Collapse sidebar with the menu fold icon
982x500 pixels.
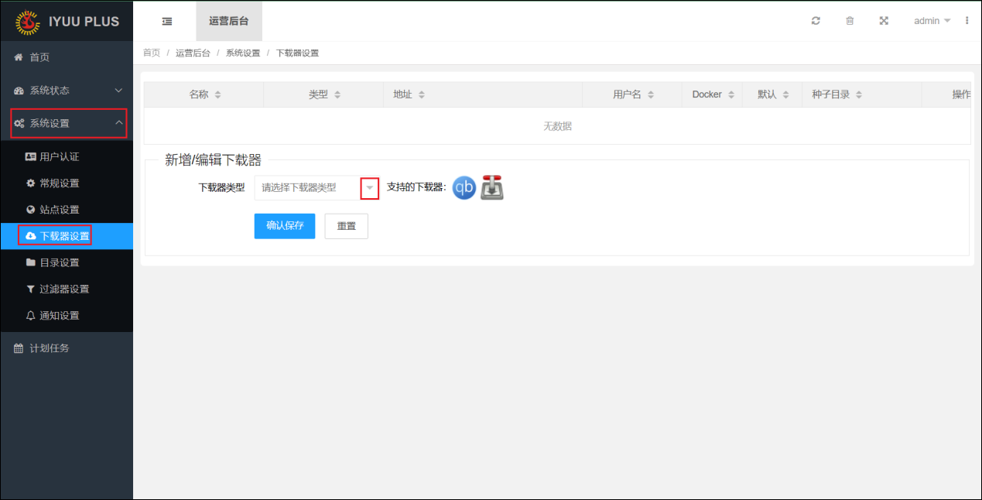[167, 21]
